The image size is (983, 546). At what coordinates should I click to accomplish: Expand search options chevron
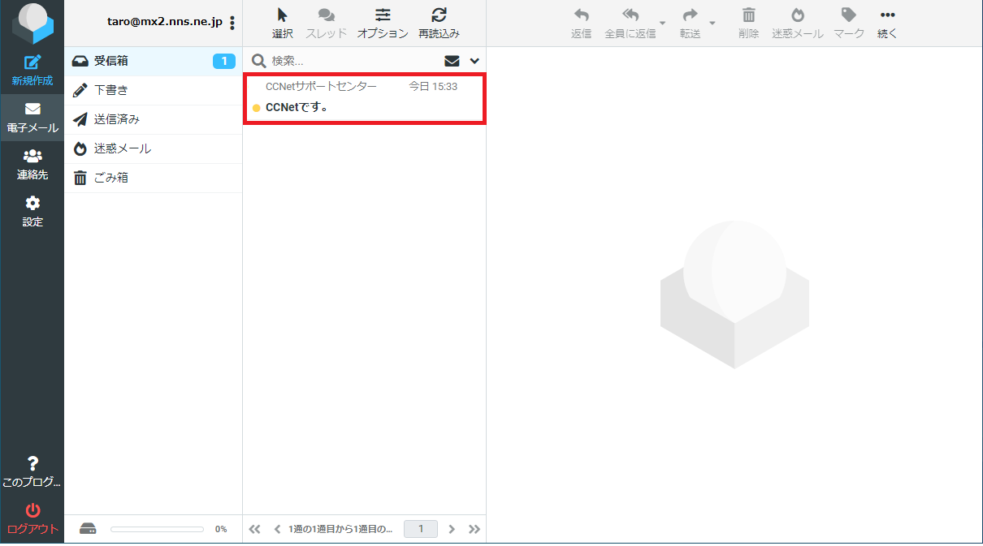(474, 61)
